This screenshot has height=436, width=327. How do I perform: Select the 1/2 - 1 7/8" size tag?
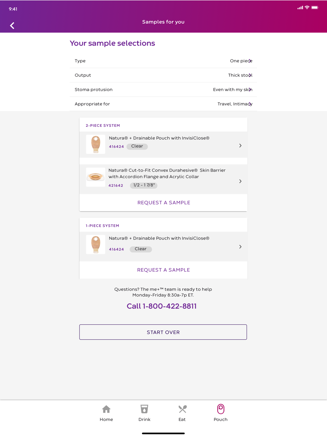click(144, 185)
